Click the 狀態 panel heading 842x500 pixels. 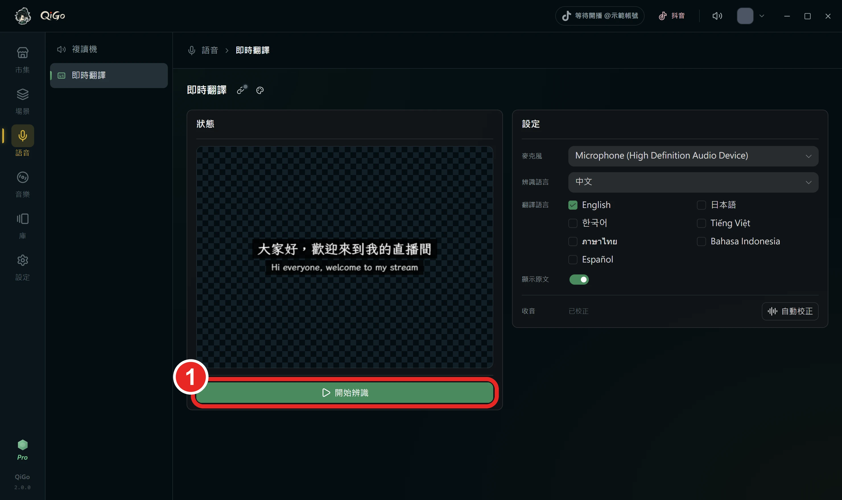(x=205, y=124)
